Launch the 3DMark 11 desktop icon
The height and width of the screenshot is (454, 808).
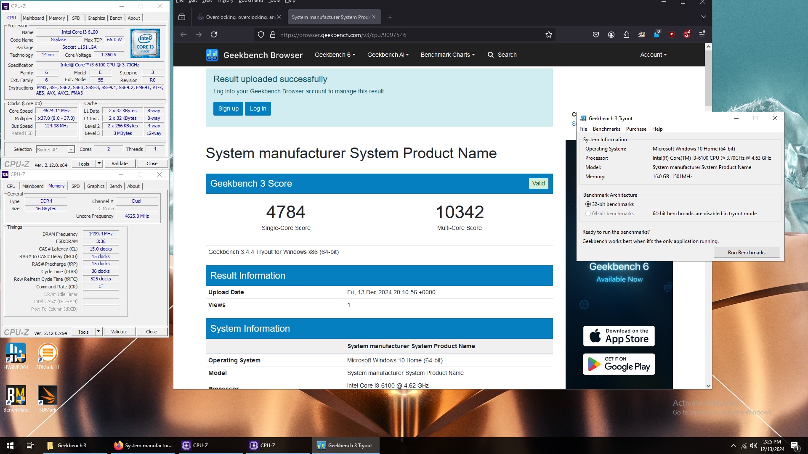click(48, 356)
